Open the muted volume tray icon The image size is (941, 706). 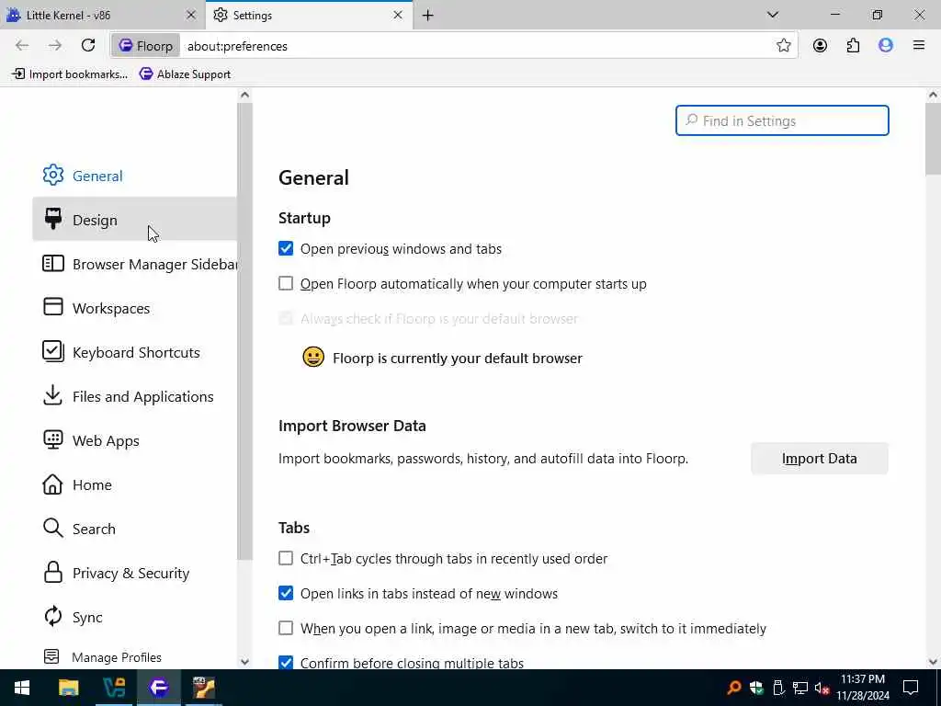click(822, 688)
